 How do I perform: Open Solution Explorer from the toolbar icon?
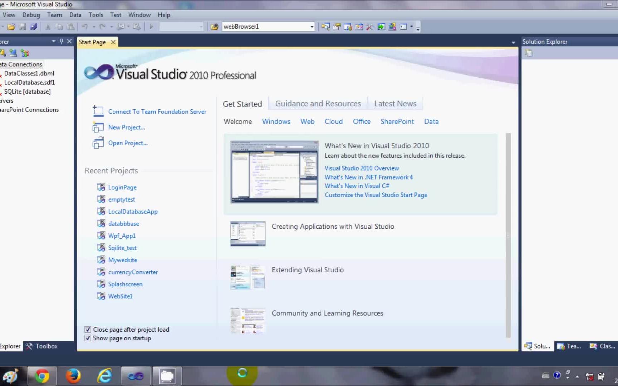tap(325, 26)
